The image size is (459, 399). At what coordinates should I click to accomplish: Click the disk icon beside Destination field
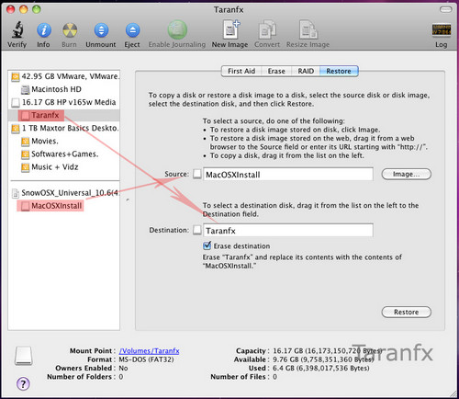197,230
